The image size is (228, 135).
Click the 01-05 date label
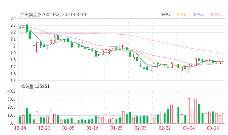click(x=68, y=128)
